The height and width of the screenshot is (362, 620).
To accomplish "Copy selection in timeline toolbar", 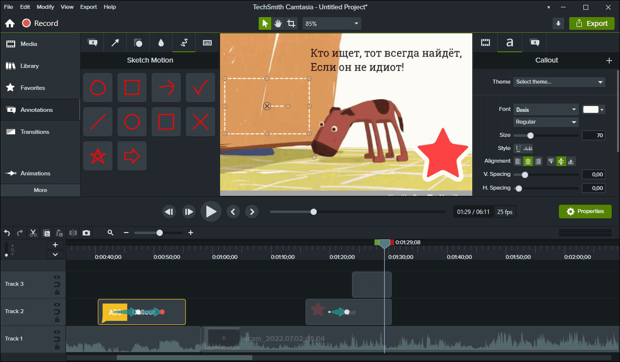I will [46, 233].
